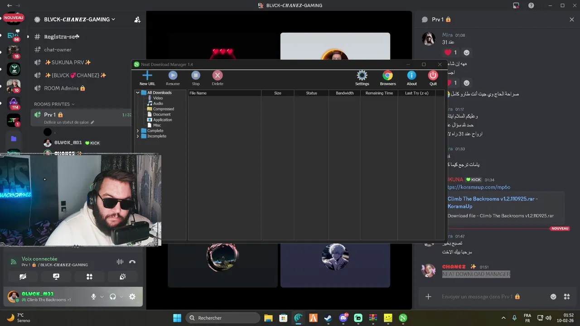Open voice connection details signal icon
The width and height of the screenshot is (580, 326).
click(13, 262)
